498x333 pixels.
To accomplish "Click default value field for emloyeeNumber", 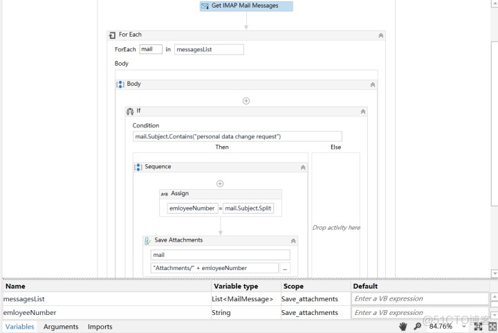I will pyautogui.click(x=420, y=313).
